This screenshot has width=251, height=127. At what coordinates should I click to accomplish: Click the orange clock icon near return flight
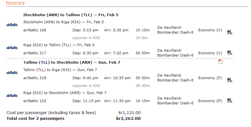point(220,62)
